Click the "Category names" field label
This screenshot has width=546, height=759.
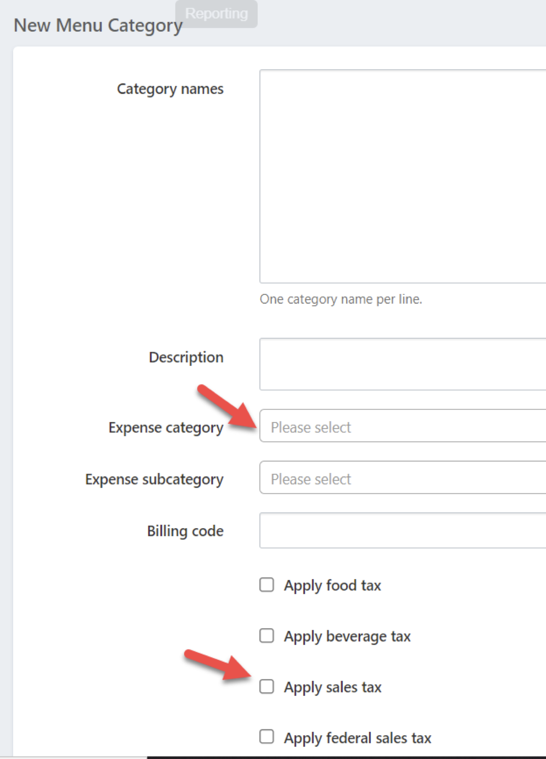170,89
